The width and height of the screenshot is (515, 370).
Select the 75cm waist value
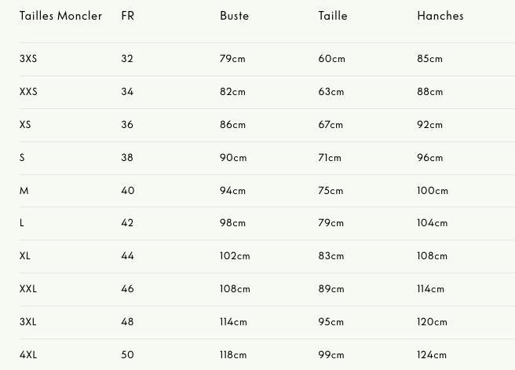coord(331,191)
